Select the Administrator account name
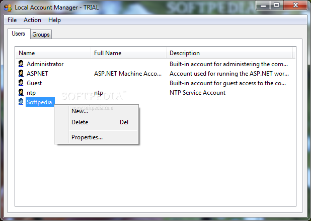 [x=45, y=64]
